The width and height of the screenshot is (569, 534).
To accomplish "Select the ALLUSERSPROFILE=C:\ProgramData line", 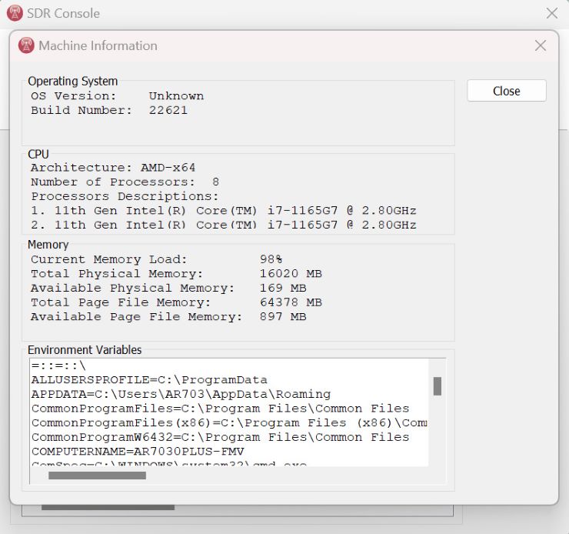I will [x=149, y=380].
